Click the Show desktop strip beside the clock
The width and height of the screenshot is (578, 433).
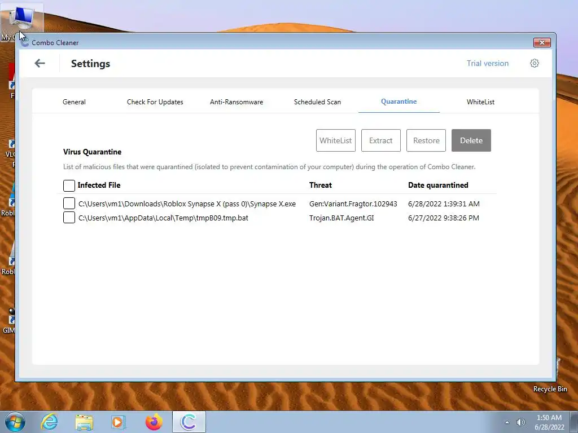[574, 422]
